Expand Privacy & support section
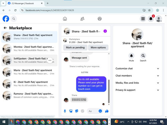 pos(137,90)
